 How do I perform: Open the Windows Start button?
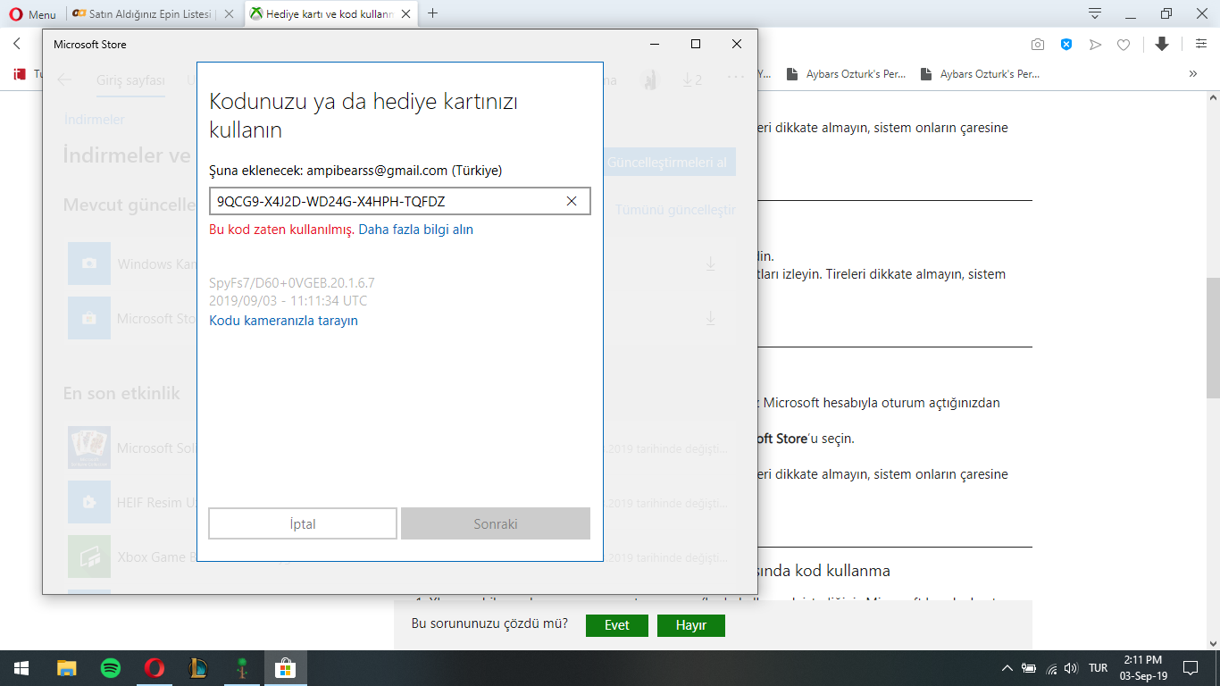21,668
